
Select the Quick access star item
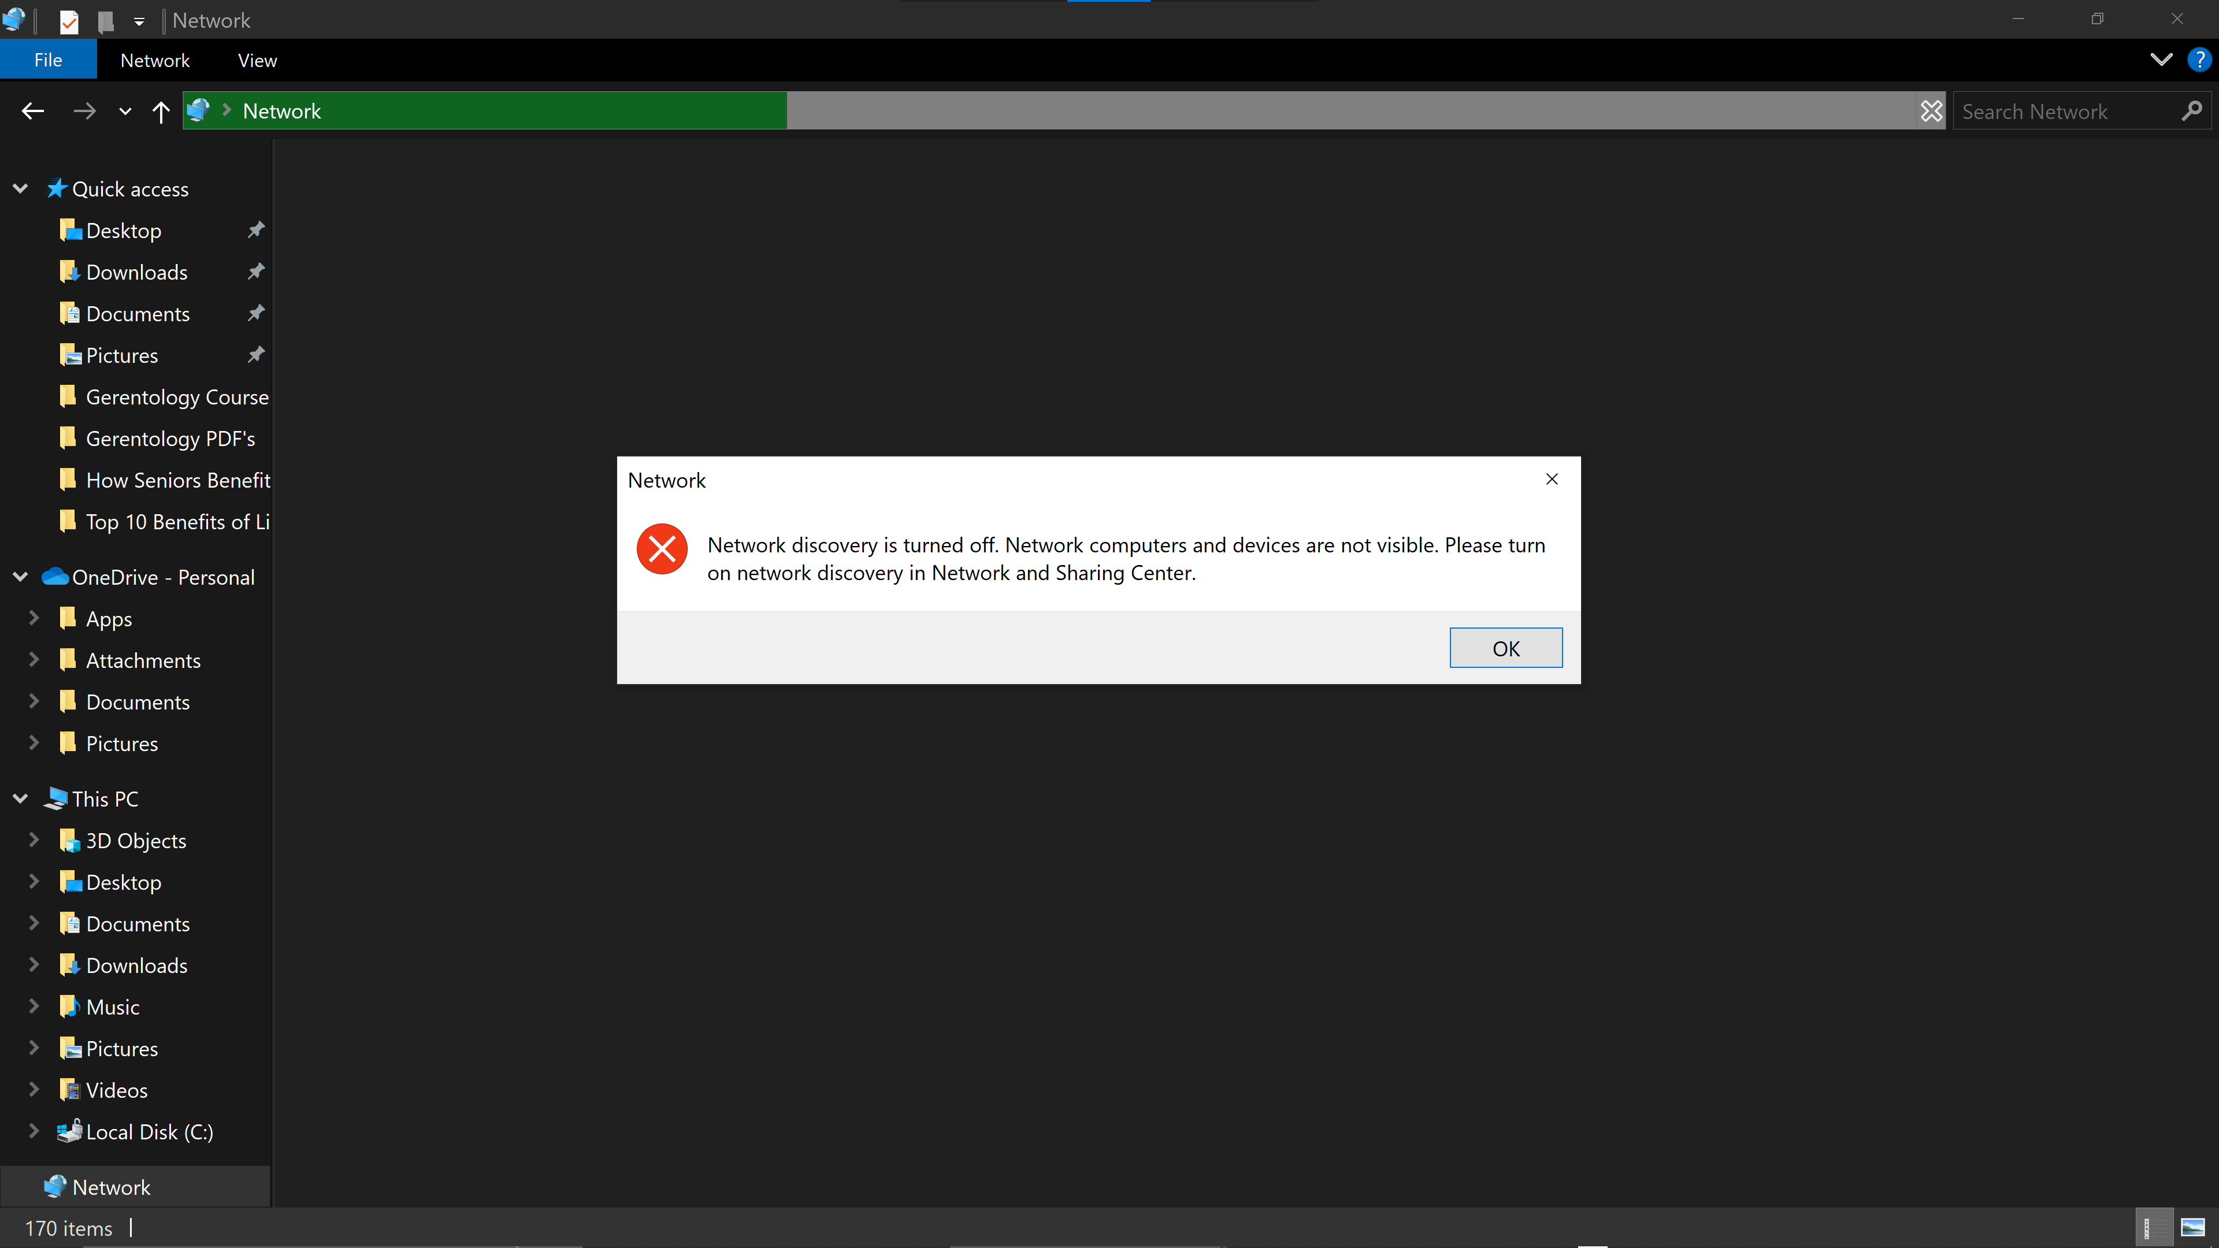pyautogui.click(x=118, y=188)
